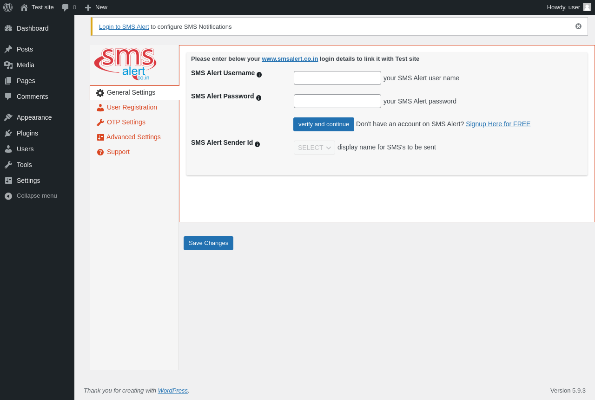Click 'display name for SMS's to be sent' text

point(387,147)
